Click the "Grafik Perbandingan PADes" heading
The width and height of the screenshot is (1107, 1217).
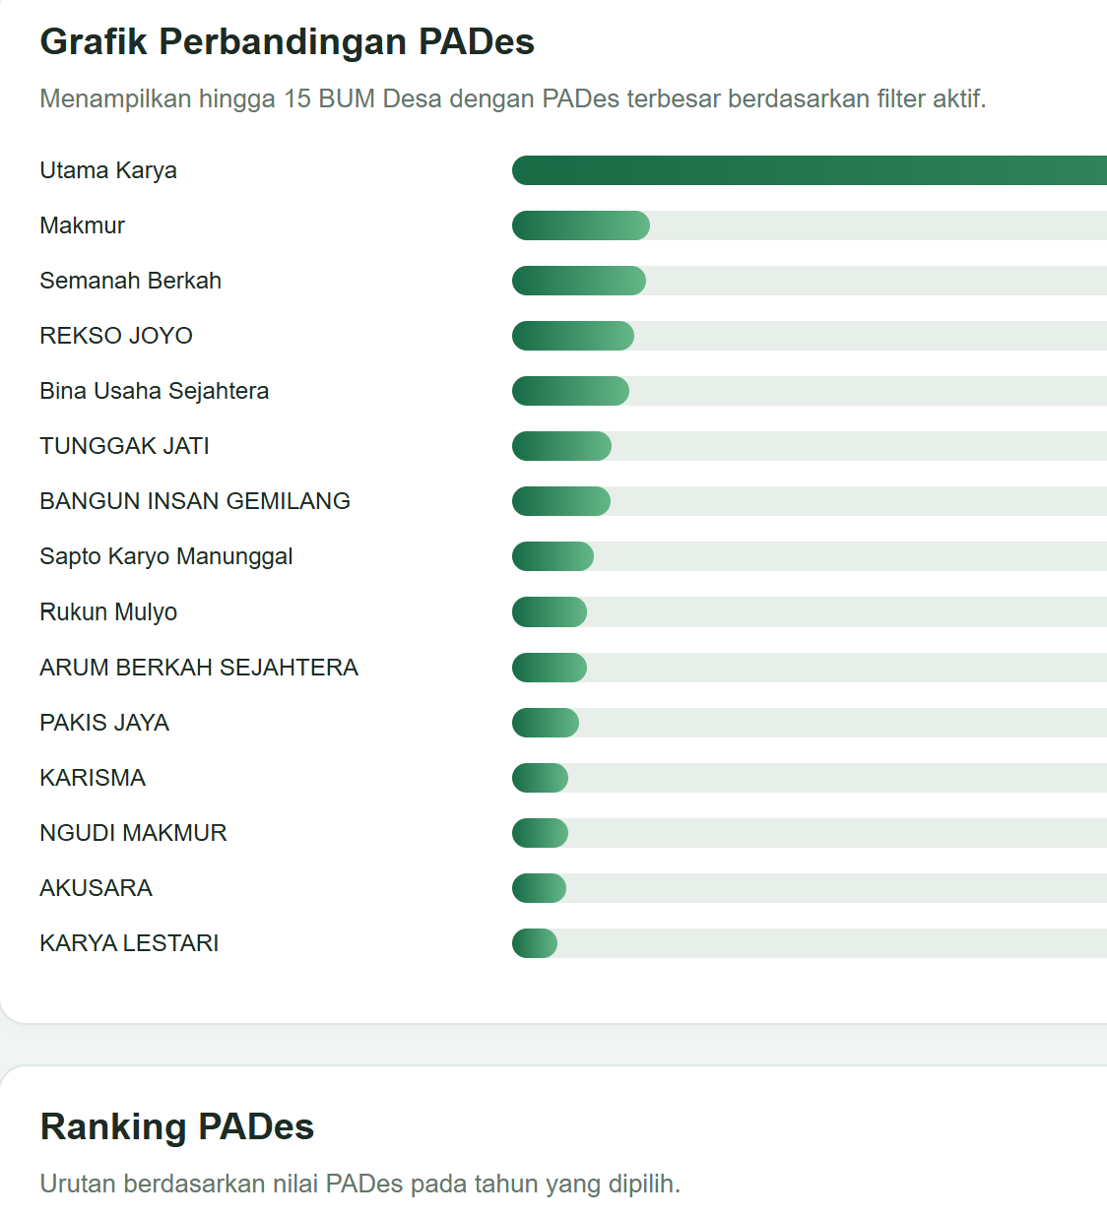coord(288,41)
